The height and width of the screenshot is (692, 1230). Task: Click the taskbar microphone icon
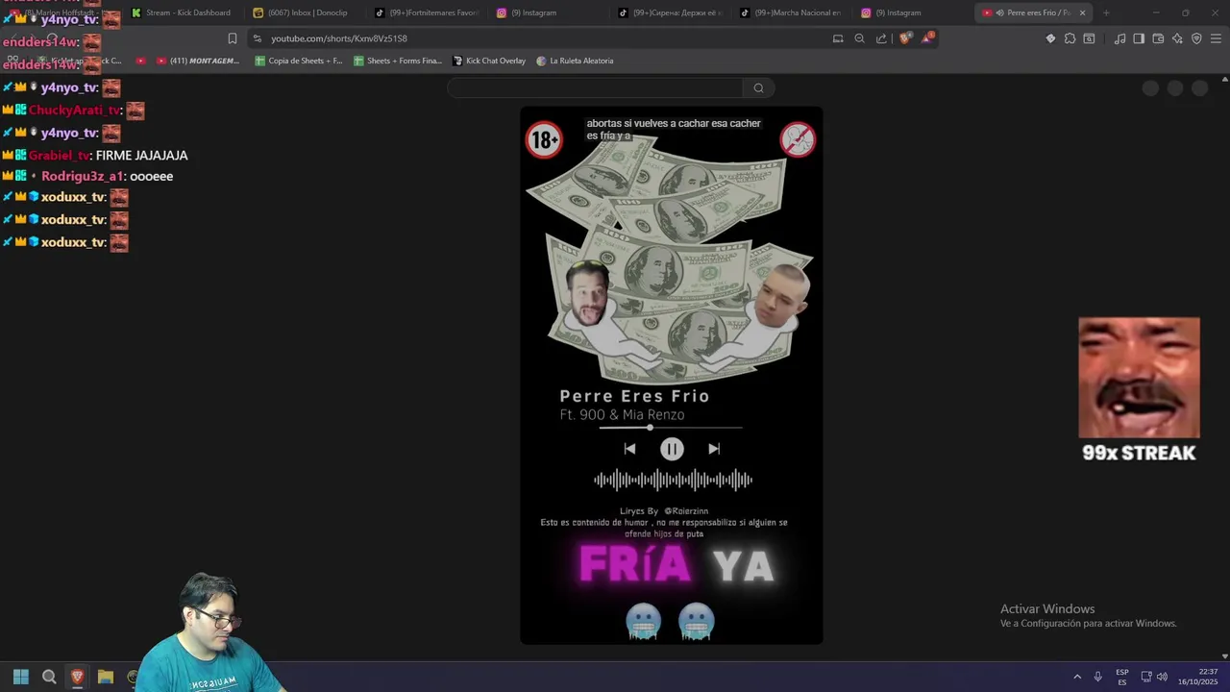point(1097,677)
